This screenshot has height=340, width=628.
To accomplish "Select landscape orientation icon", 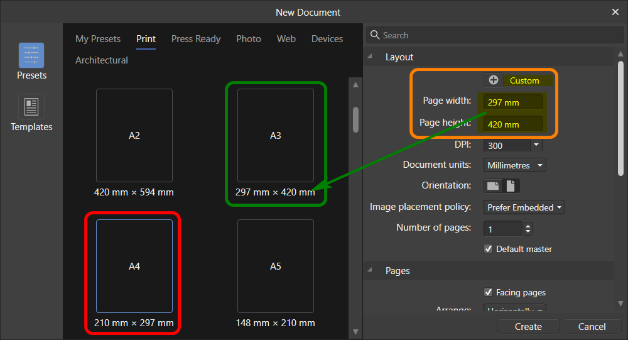I will coord(493,186).
